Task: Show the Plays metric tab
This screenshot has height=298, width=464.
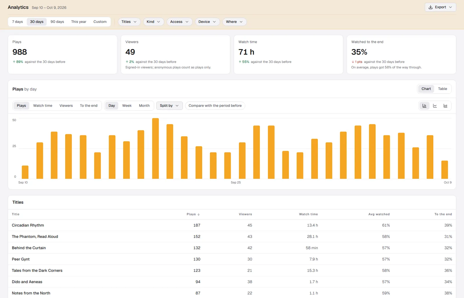Action: pyautogui.click(x=21, y=106)
